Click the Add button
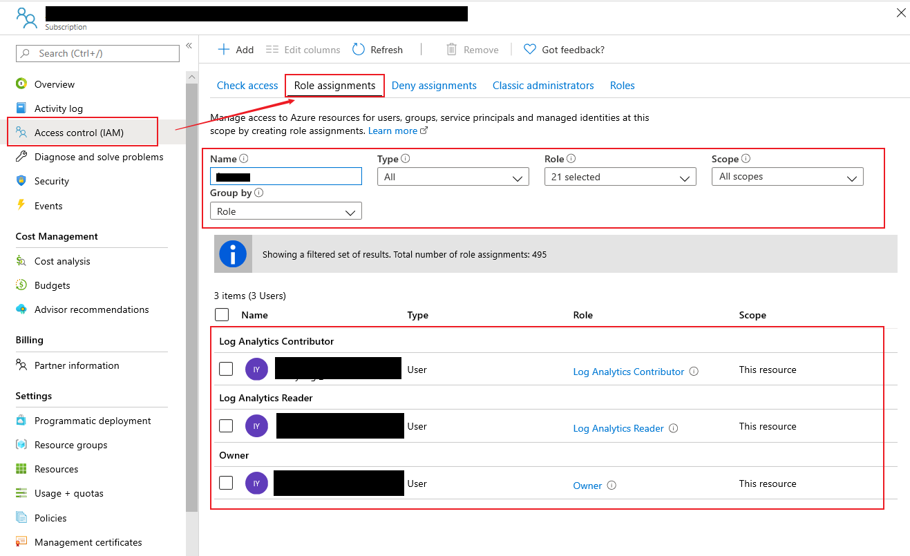 click(236, 50)
